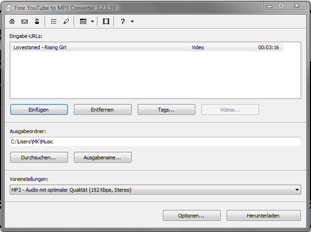The height and width of the screenshot is (232, 311).
Task: Click the Video type cell
Action: click(198, 47)
